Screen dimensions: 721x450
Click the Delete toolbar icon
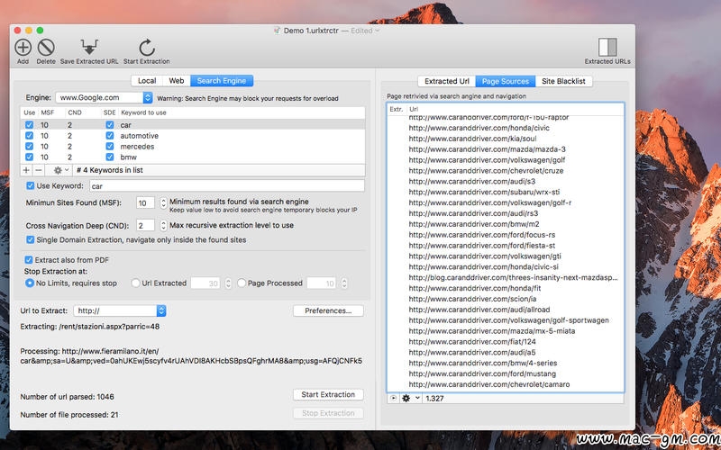pos(46,48)
